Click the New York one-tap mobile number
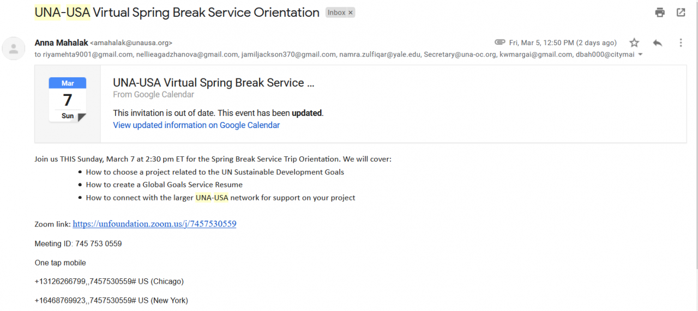The width and height of the screenshot is (698, 311). (x=111, y=301)
